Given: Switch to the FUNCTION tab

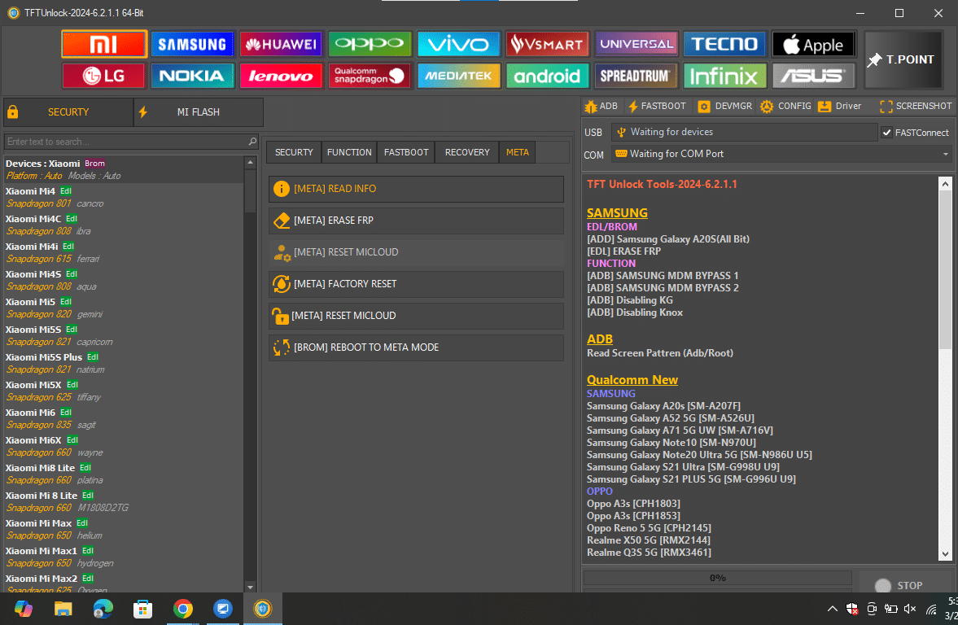Looking at the screenshot, I should tap(349, 152).
